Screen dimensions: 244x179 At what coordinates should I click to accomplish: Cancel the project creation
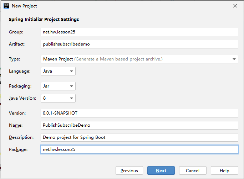coord(193,170)
